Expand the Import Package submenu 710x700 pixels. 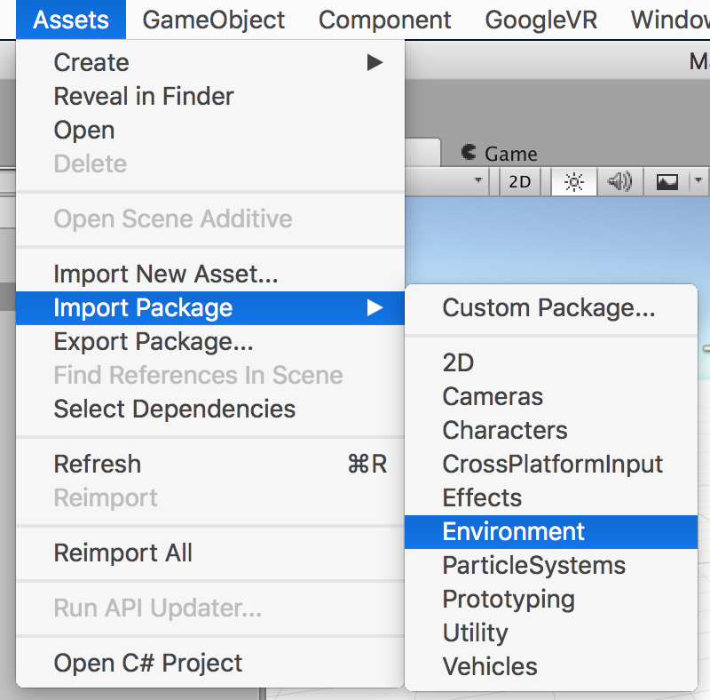click(x=210, y=308)
